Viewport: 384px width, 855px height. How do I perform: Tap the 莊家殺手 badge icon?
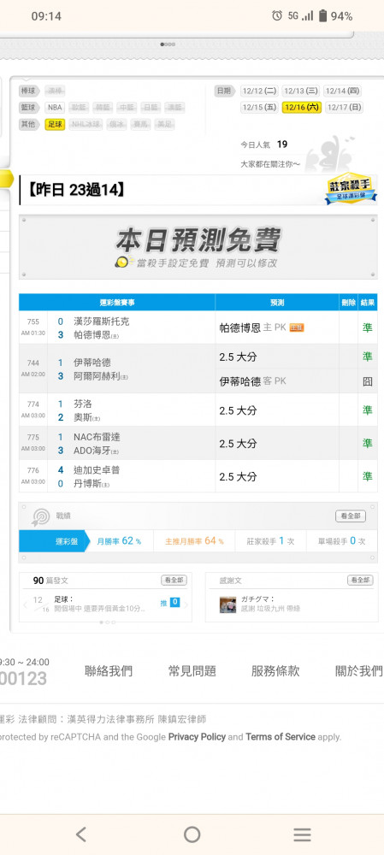pos(352,189)
